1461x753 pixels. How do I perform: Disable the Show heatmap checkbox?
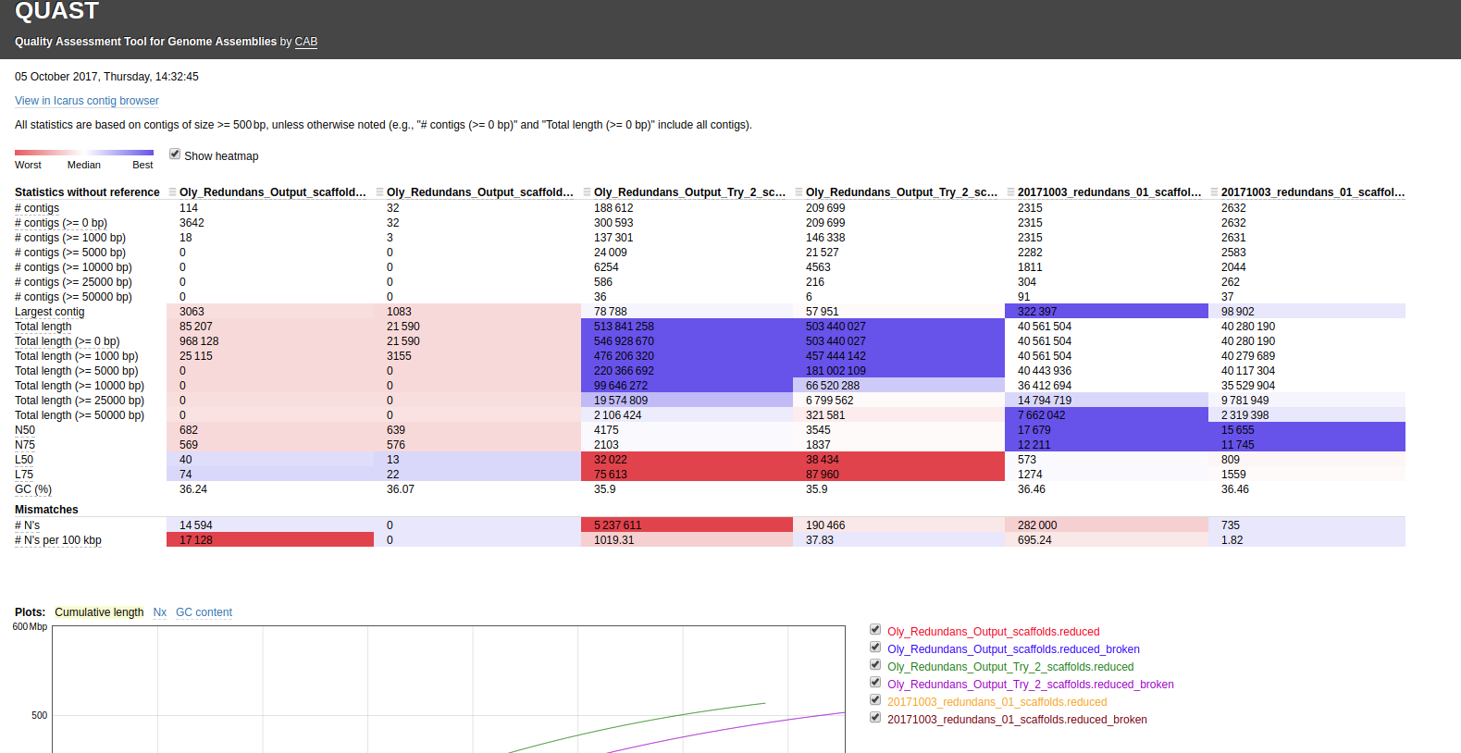175,154
